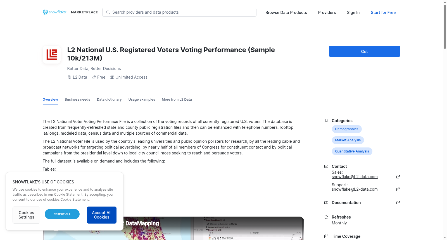
Task: Select the Usage examples tab
Action: 142,100
